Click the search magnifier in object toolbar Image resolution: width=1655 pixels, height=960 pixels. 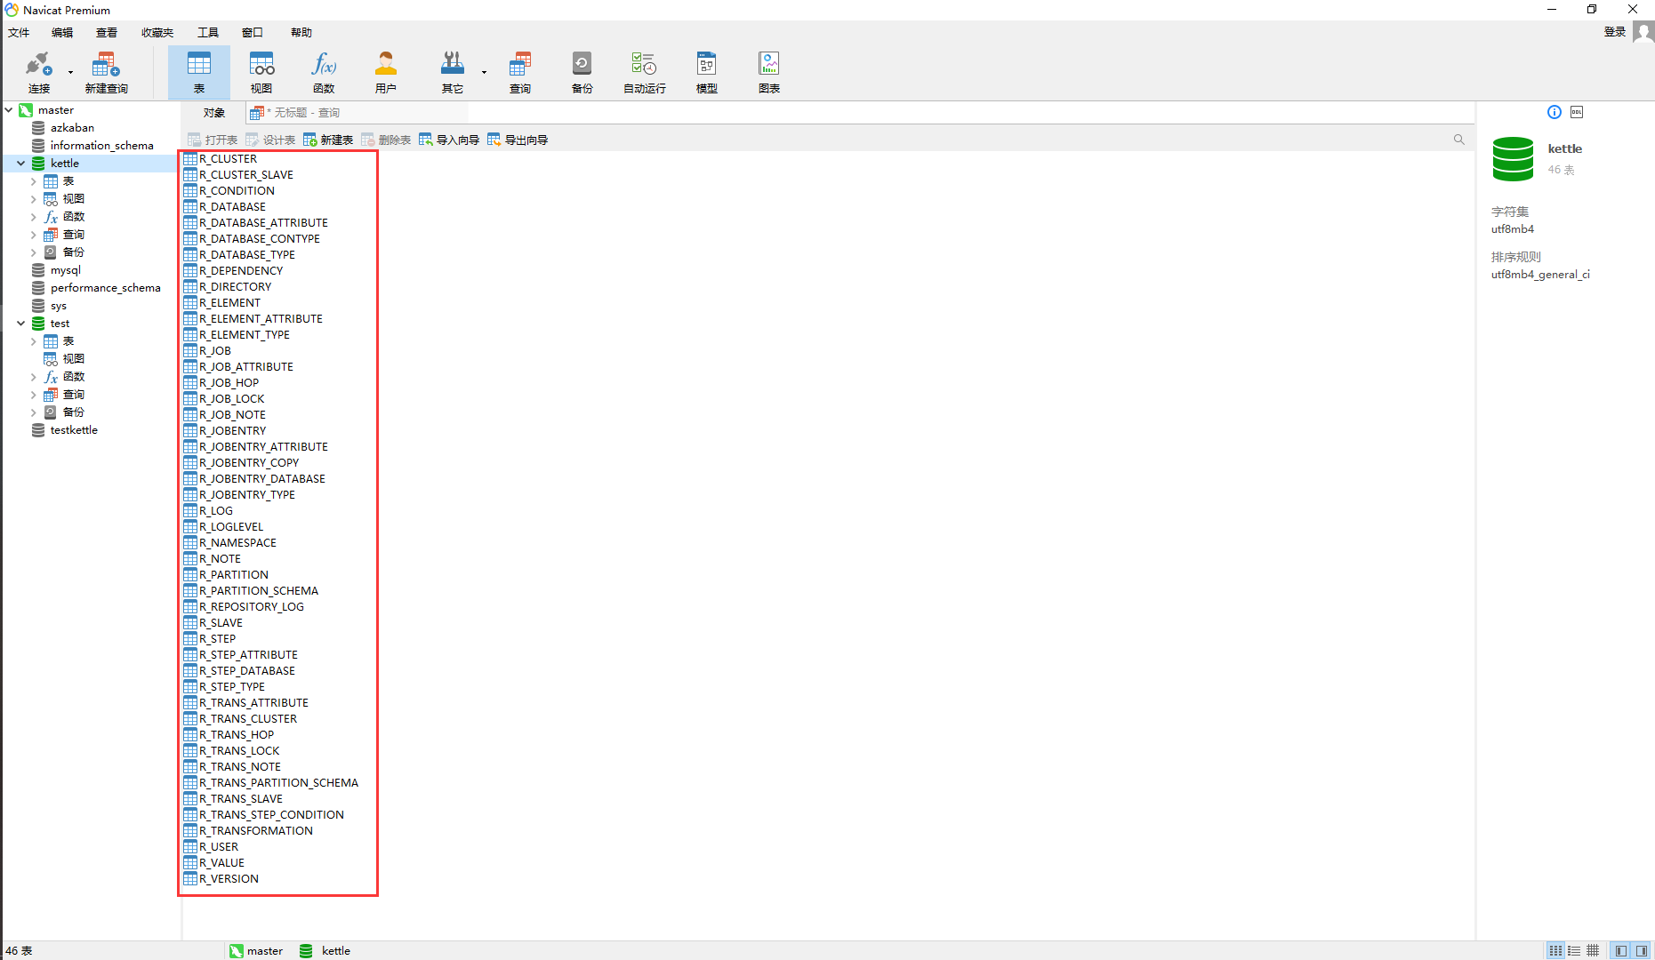[x=1458, y=140]
